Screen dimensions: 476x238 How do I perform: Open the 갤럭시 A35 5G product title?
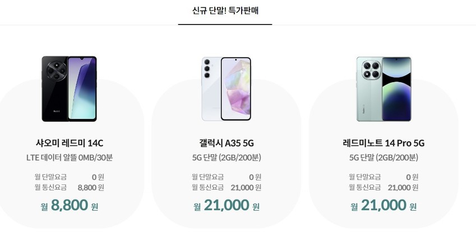point(227,143)
